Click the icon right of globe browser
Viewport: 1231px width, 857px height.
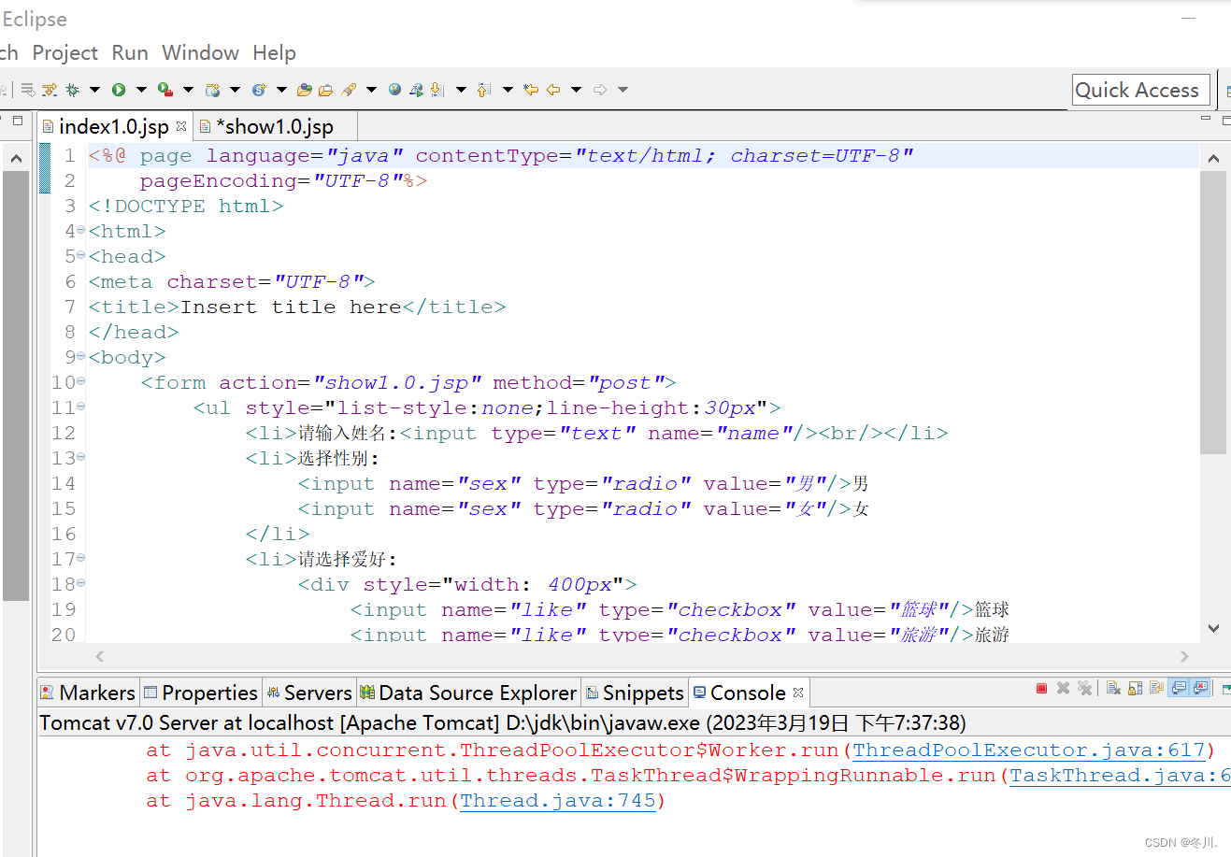[416, 90]
